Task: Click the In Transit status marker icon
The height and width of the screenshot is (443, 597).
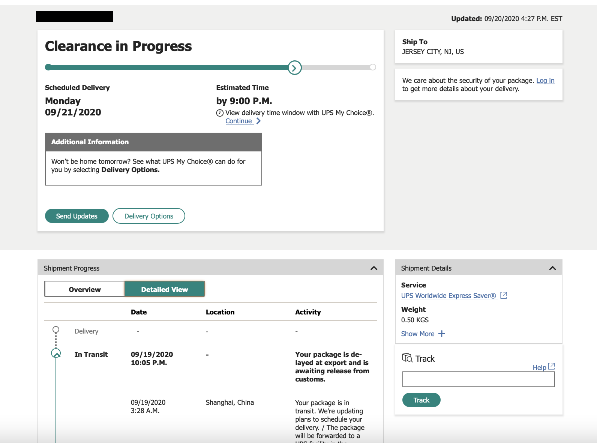Action: click(x=56, y=353)
